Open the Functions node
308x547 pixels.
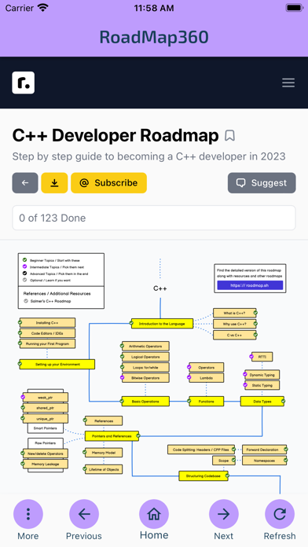206,402
